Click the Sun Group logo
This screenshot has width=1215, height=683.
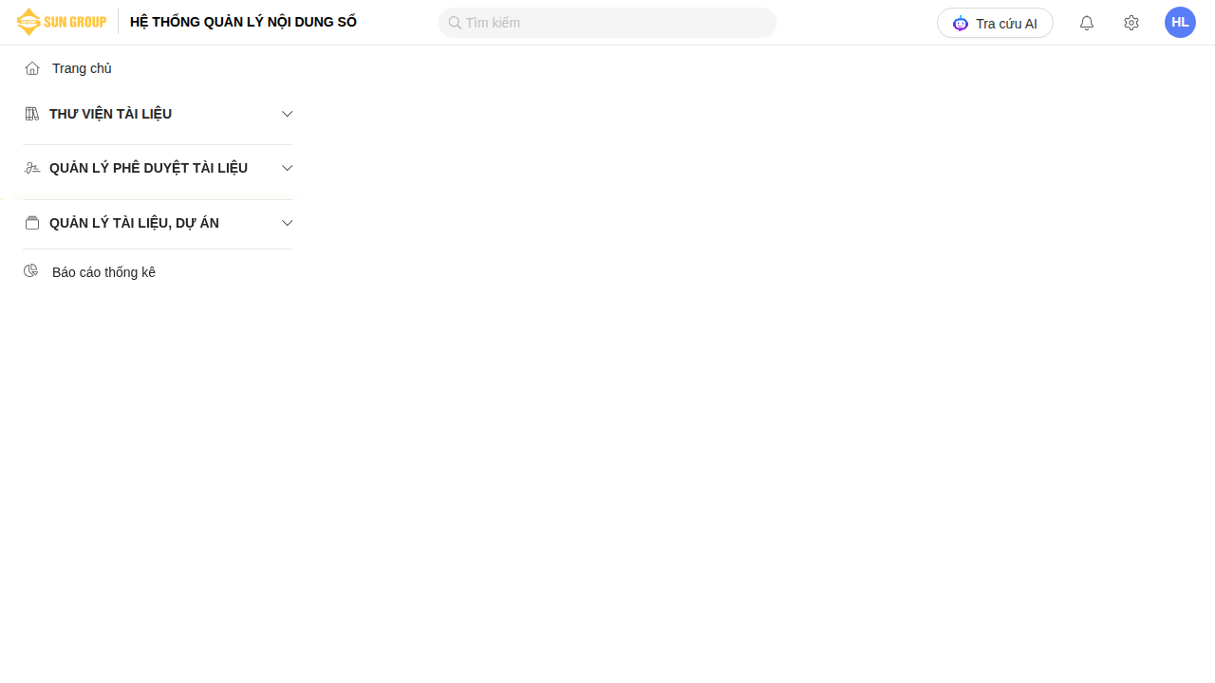point(62,22)
